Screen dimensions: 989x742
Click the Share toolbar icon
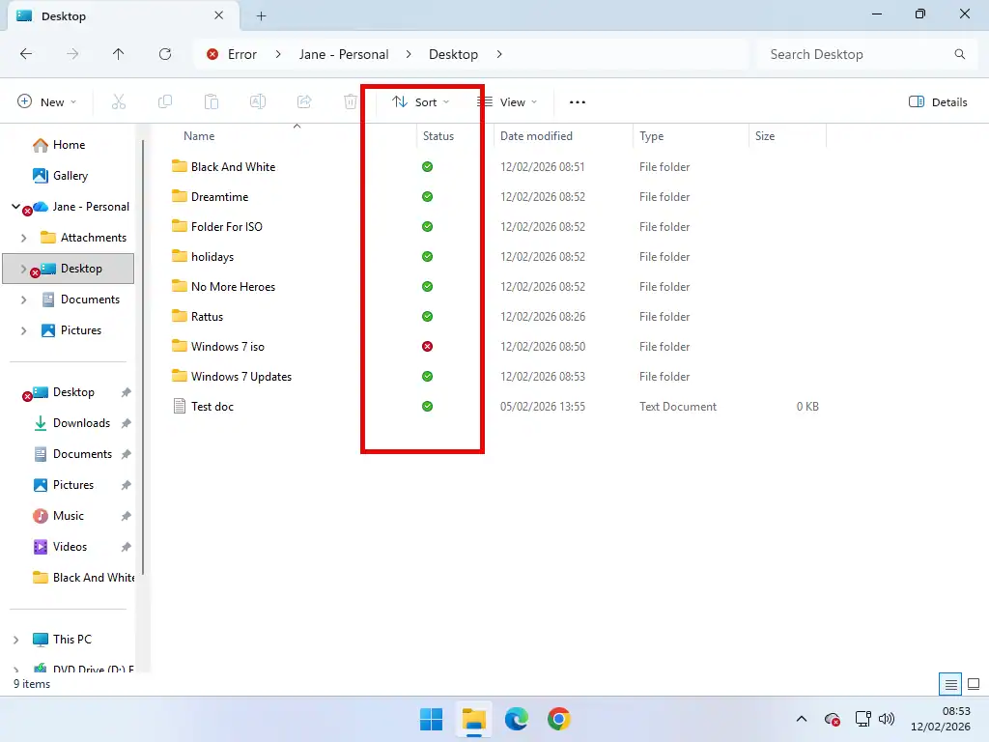304,101
